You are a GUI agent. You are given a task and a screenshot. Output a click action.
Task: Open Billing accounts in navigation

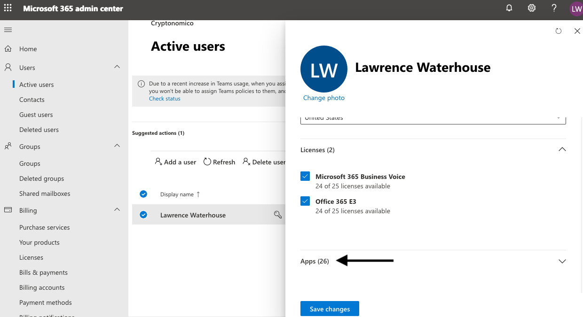pyautogui.click(x=42, y=287)
